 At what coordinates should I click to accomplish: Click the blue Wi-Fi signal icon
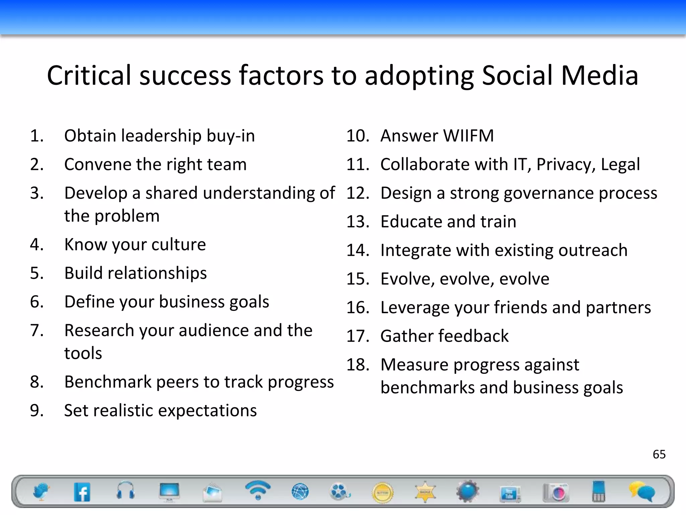tap(258, 490)
